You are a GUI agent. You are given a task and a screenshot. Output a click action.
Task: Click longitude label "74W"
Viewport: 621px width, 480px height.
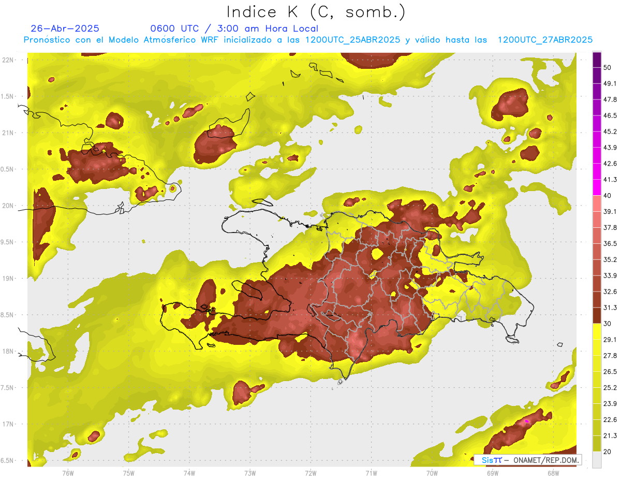pos(189,473)
